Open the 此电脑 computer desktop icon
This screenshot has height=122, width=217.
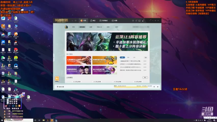click(16, 27)
